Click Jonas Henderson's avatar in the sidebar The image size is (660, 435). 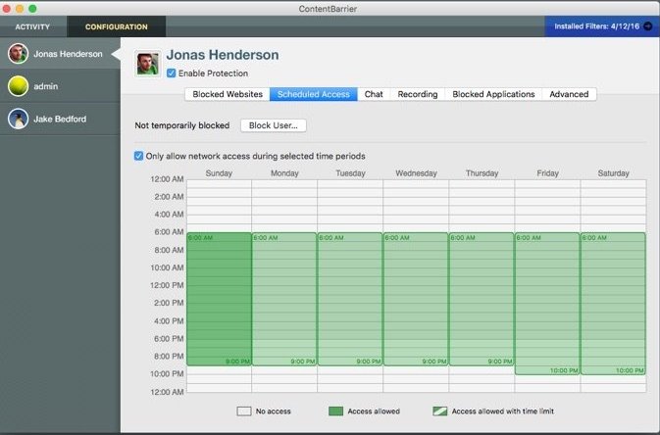18,54
